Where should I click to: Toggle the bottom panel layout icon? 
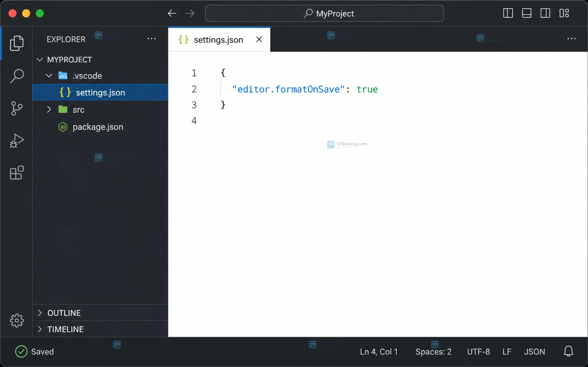(527, 13)
